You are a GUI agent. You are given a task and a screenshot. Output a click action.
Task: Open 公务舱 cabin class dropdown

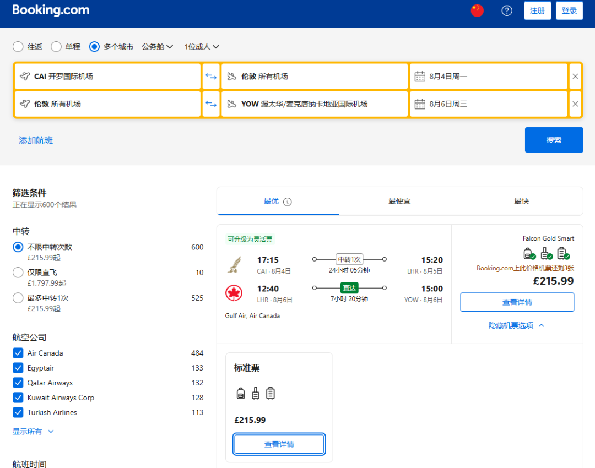point(157,47)
